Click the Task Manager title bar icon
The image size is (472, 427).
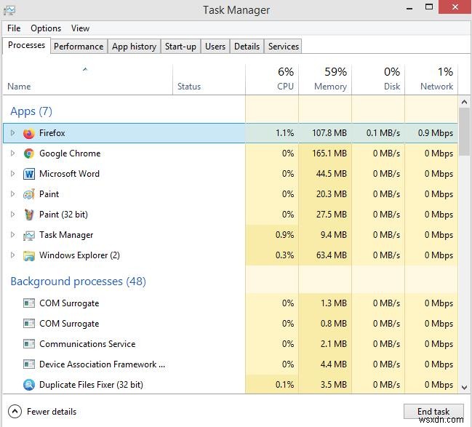click(x=9, y=10)
